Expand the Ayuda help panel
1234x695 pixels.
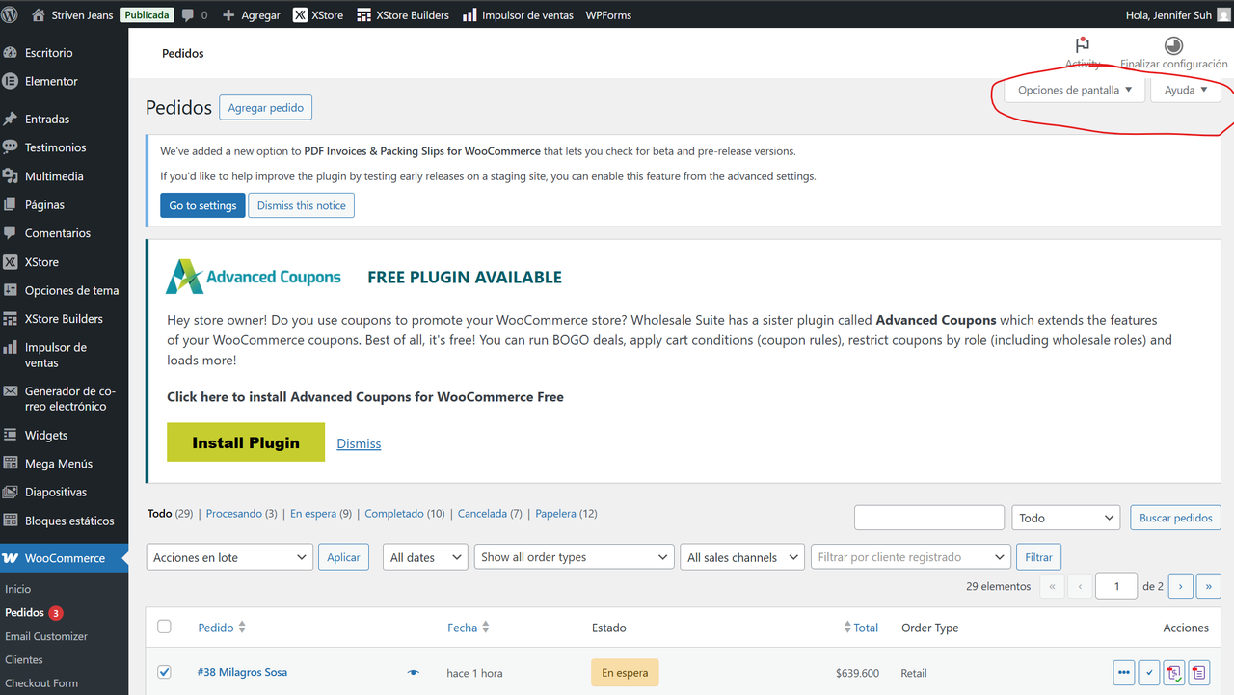[x=1186, y=90]
